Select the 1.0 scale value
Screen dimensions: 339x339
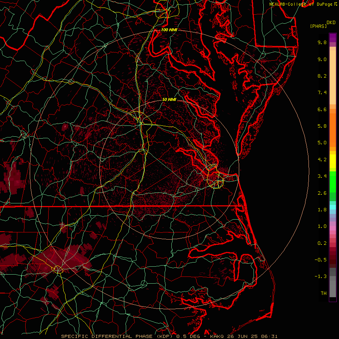[x=322, y=226]
